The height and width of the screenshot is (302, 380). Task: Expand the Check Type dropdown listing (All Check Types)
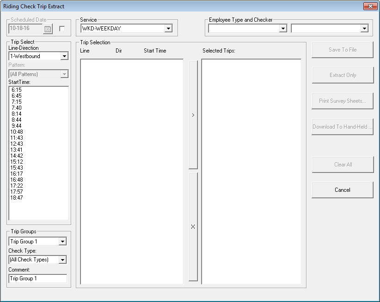coord(62,260)
